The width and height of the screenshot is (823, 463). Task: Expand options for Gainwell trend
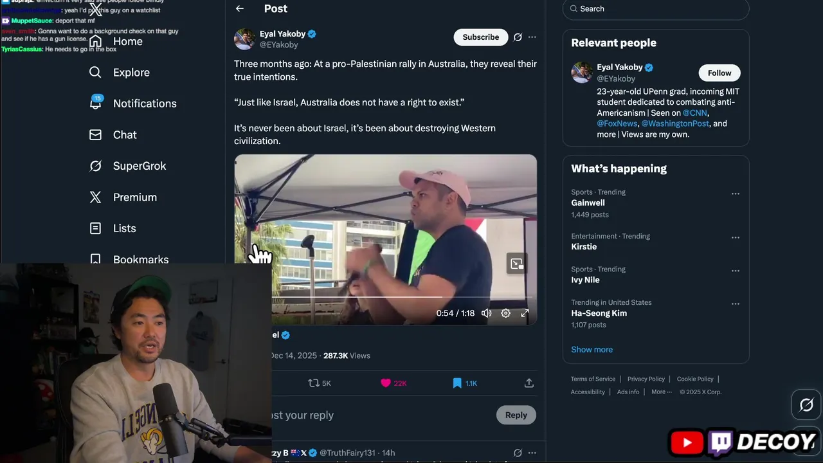pyautogui.click(x=736, y=194)
